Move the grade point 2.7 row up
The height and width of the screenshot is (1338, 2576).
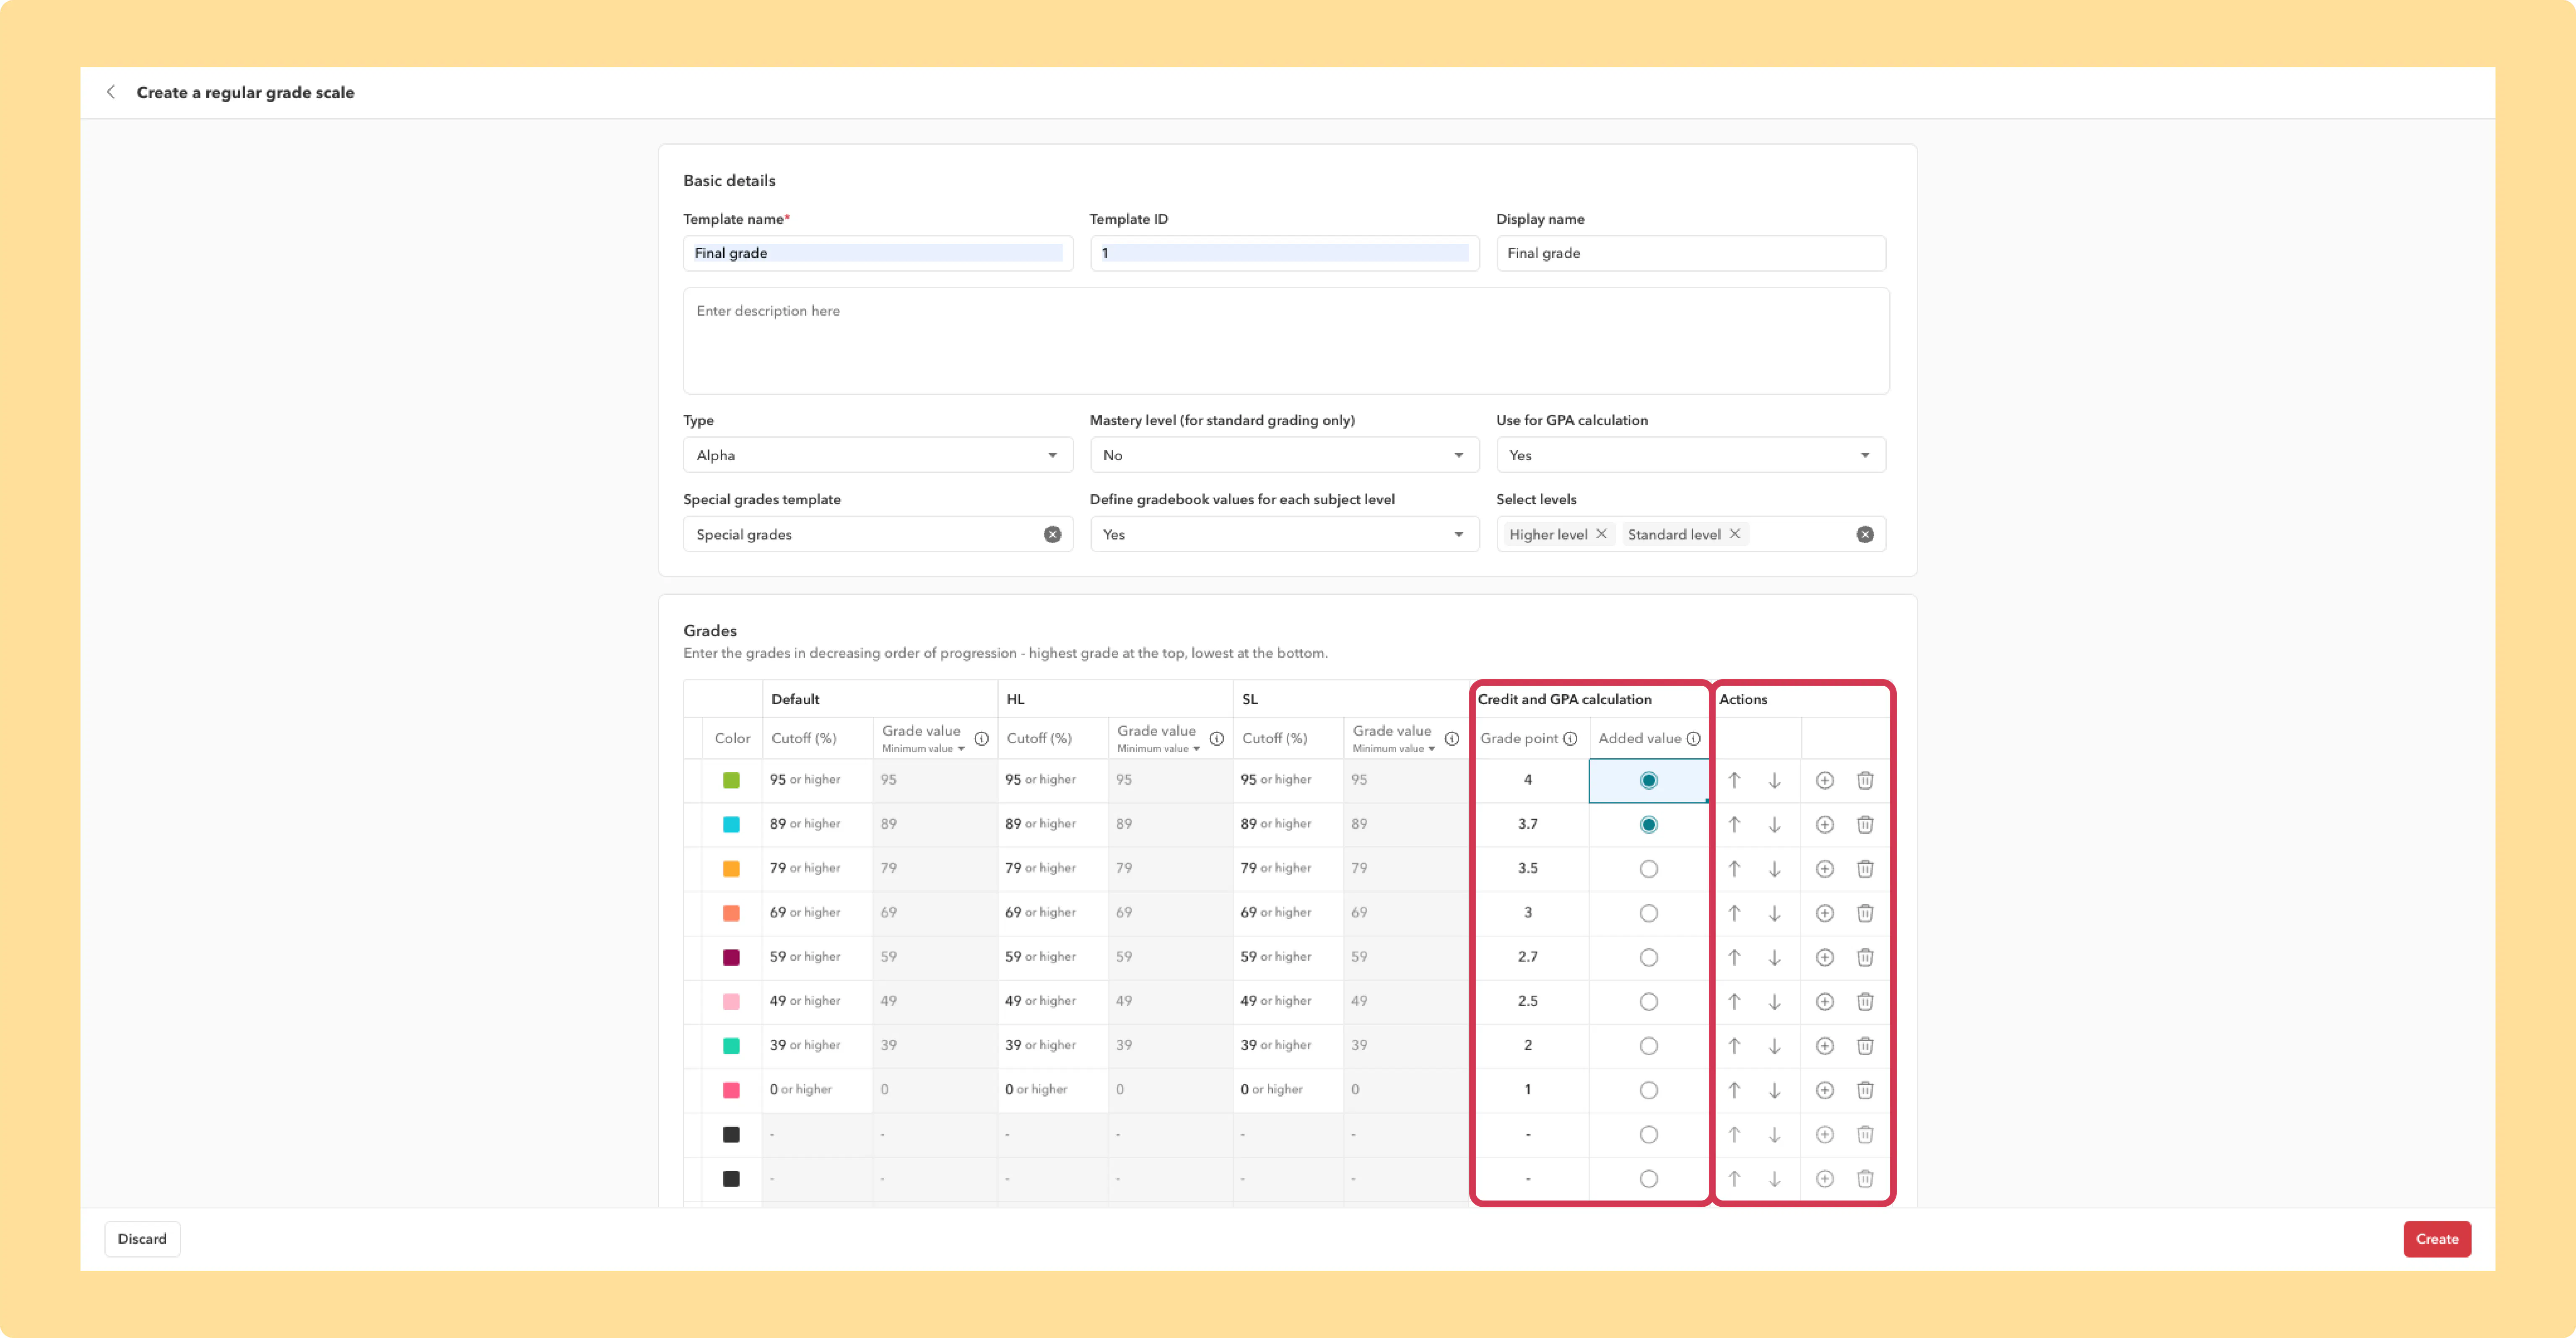coord(1734,957)
